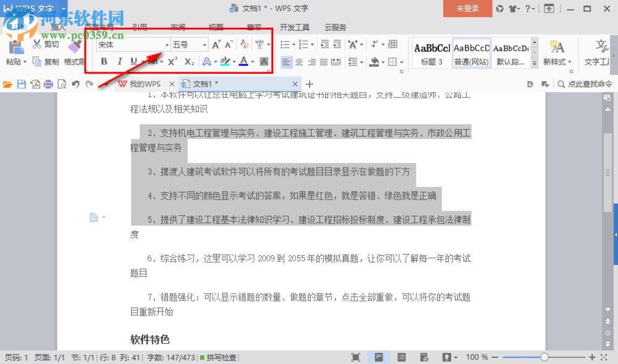This screenshot has width=618, height=364.
Task: Expand the font color dropdown arrow
Action: pos(253,61)
